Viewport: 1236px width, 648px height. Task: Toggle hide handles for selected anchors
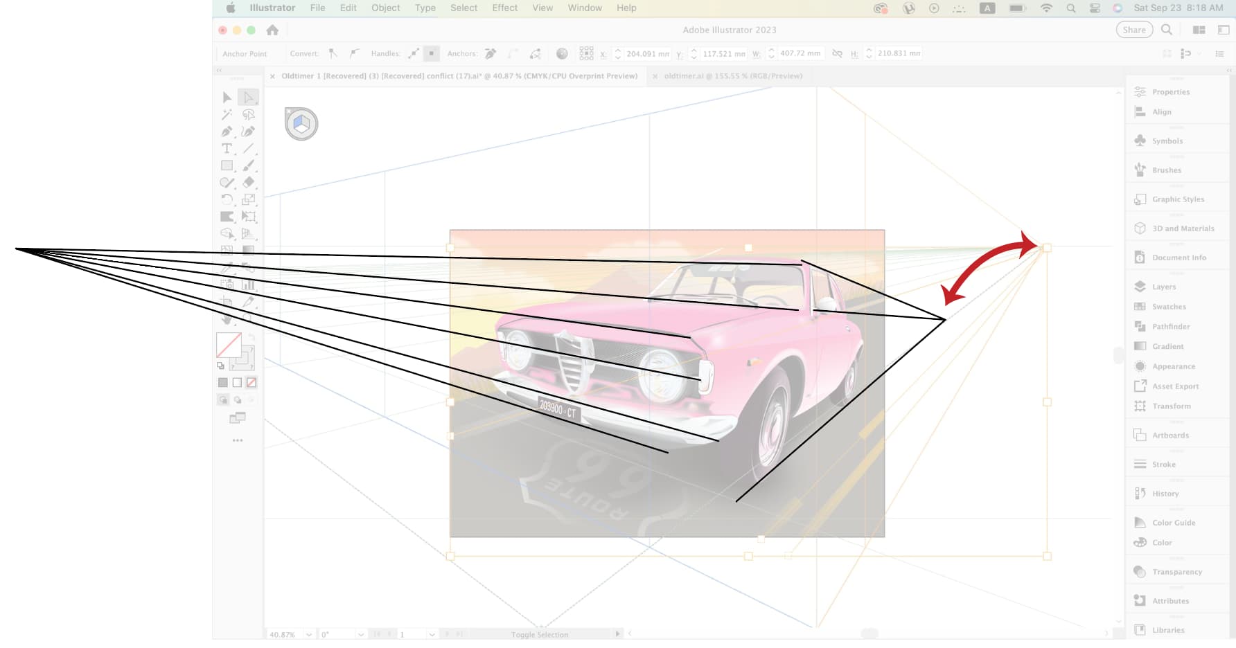432,53
